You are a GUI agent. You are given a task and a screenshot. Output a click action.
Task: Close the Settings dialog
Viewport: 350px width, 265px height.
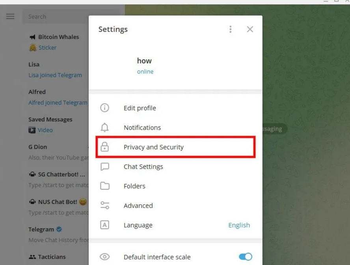[250, 29]
